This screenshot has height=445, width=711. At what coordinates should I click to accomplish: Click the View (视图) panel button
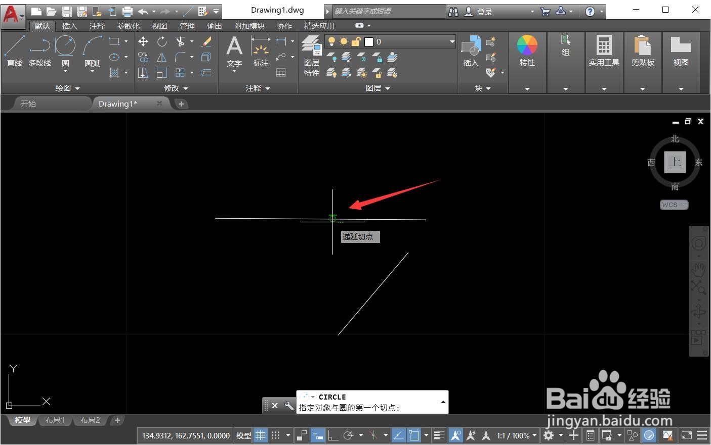681,51
